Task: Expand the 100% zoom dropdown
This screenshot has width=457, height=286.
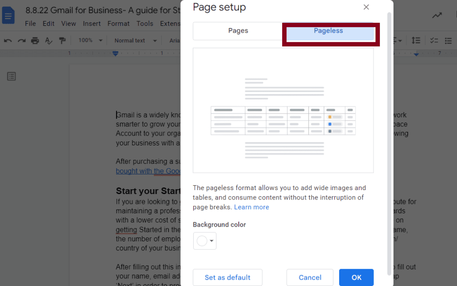Action: point(91,41)
